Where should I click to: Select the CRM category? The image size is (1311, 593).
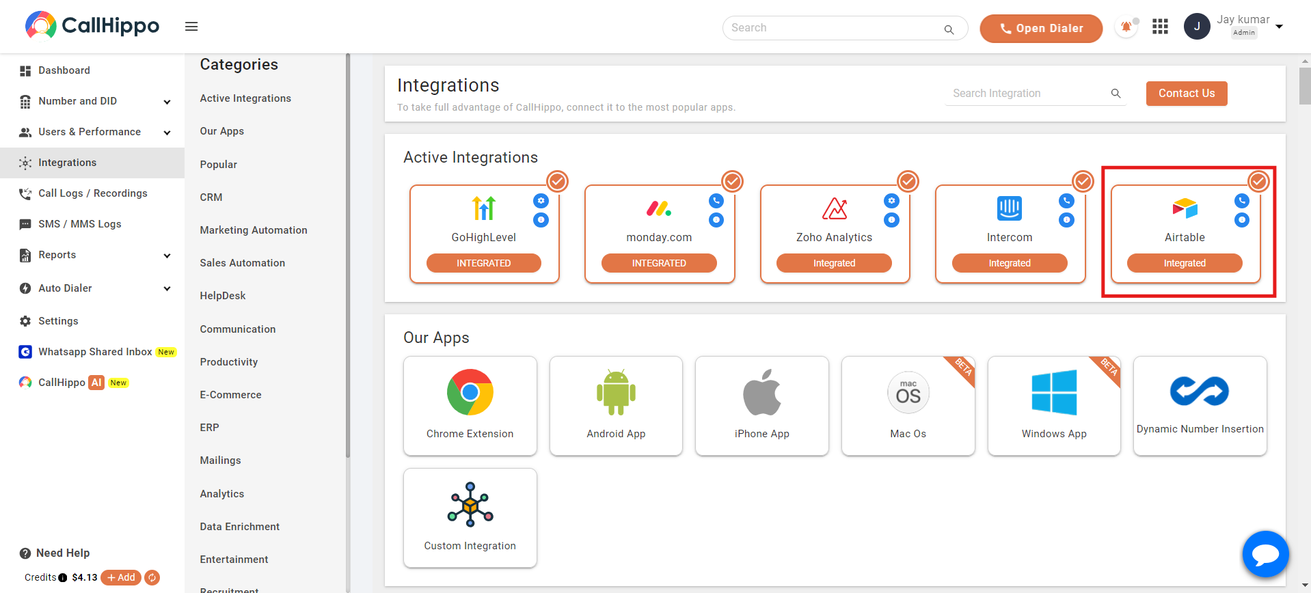click(x=211, y=197)
